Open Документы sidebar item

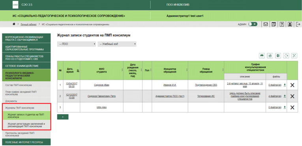(26, 101)
